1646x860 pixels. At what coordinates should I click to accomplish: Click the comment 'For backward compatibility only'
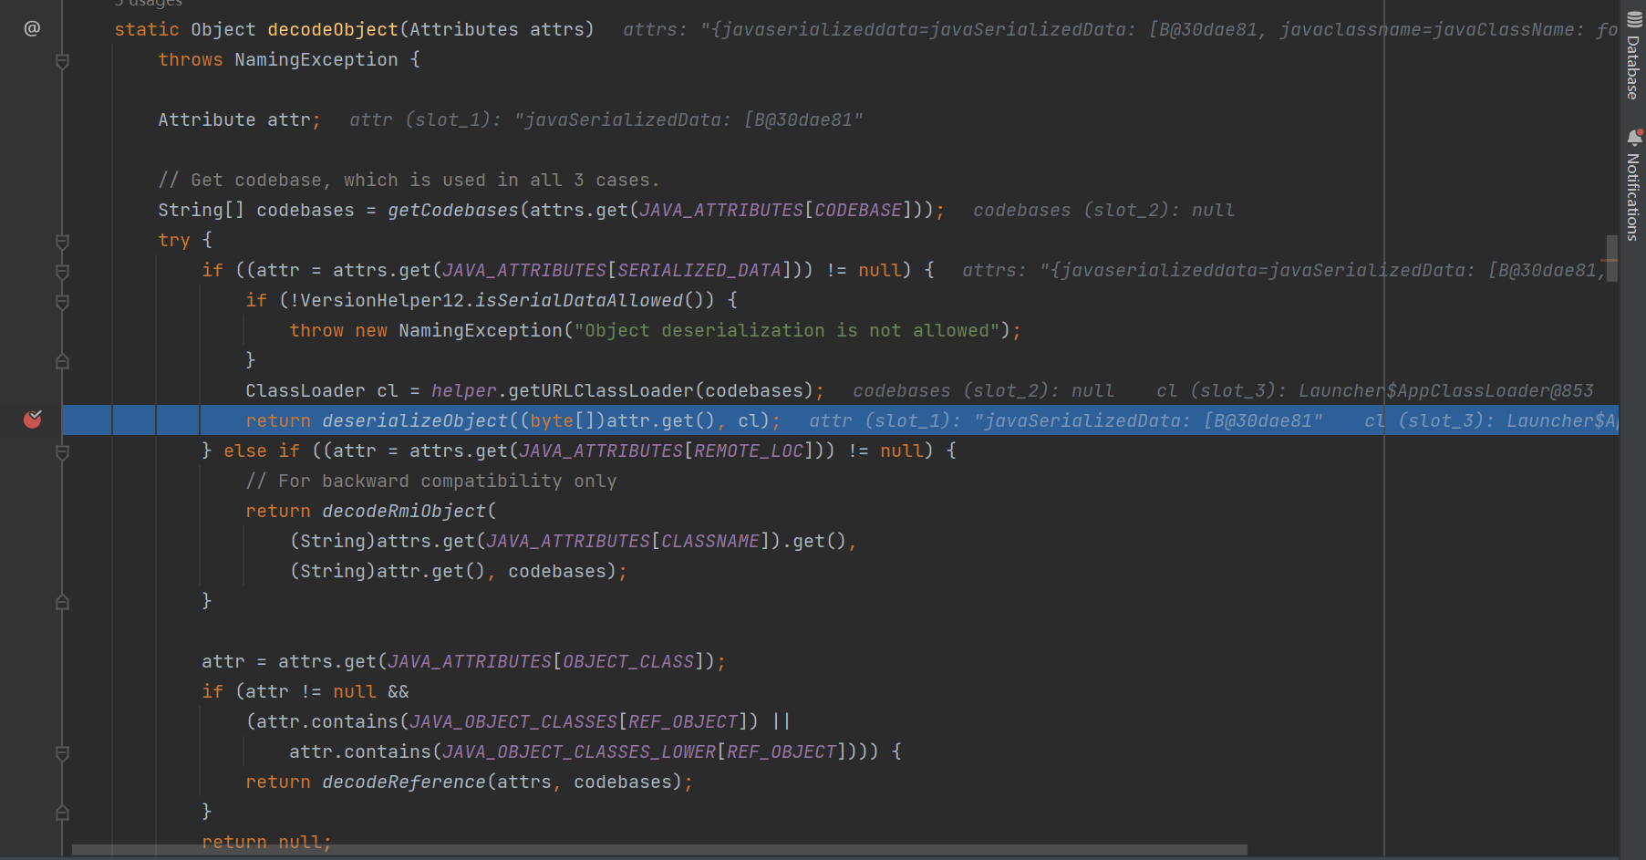[x=431, y=481]
